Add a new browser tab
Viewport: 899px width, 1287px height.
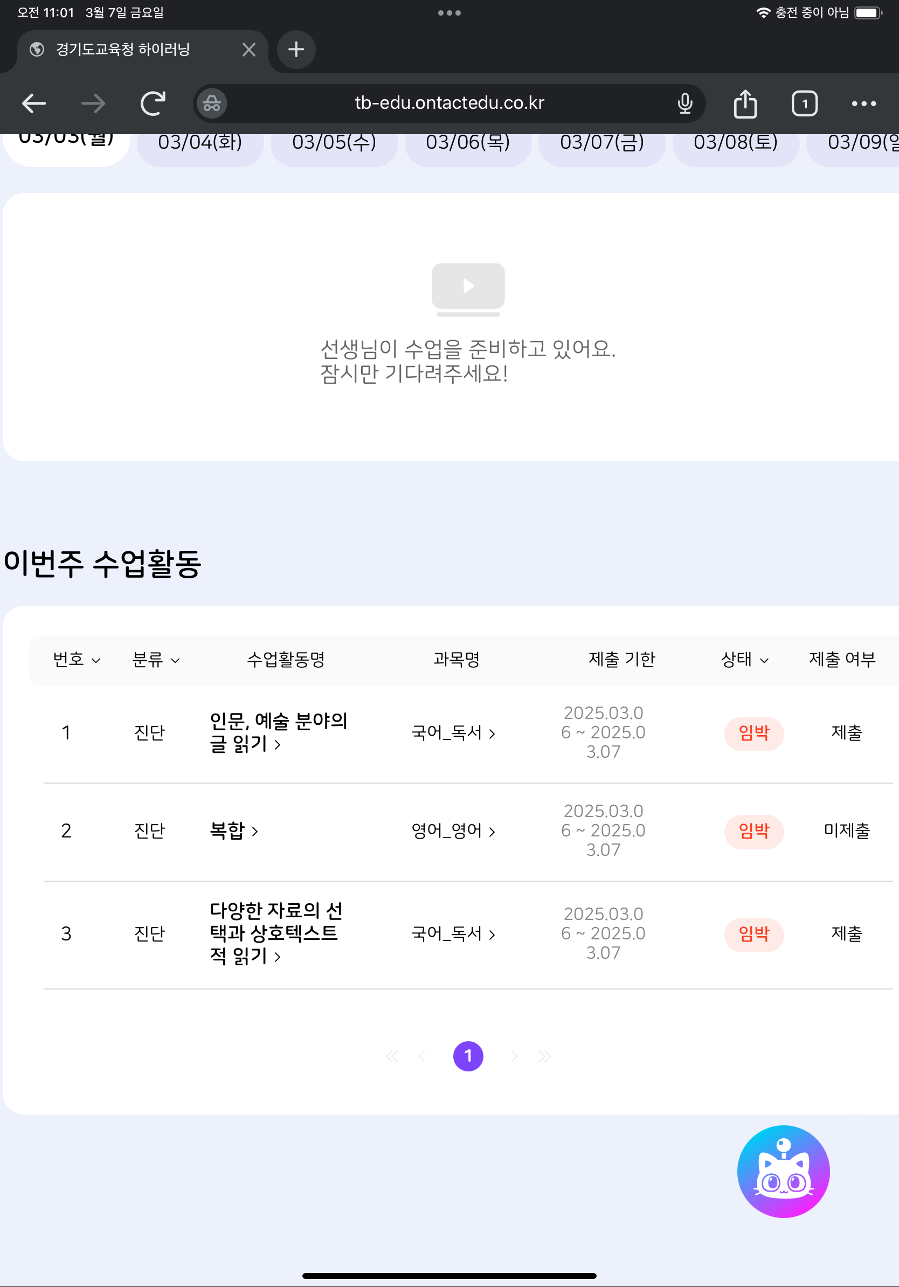click(x=296, y=50)
